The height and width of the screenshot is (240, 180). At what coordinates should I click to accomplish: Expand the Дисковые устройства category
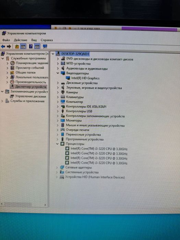pos(58,83)
